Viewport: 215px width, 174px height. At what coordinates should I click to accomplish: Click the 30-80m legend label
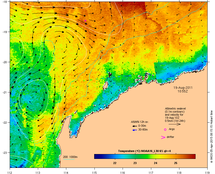coord(143,129)
